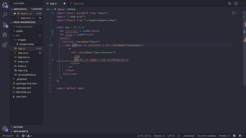Viewport: 246px width, 138px height.
Task: Open the feedback smiley in status bar
Action: 234,136
